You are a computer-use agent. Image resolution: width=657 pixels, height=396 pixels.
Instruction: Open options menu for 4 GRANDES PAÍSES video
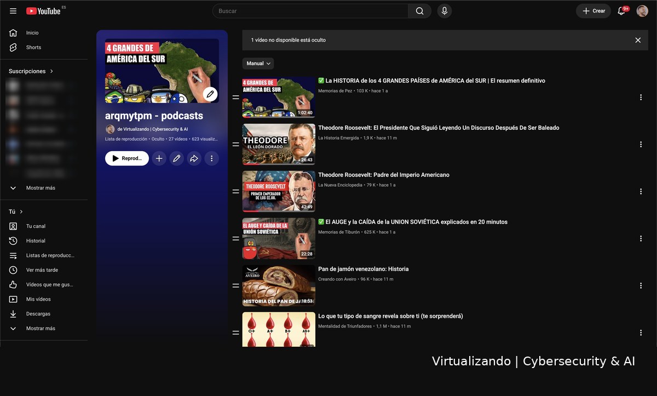pyautogui.click(x=641, y=97)
